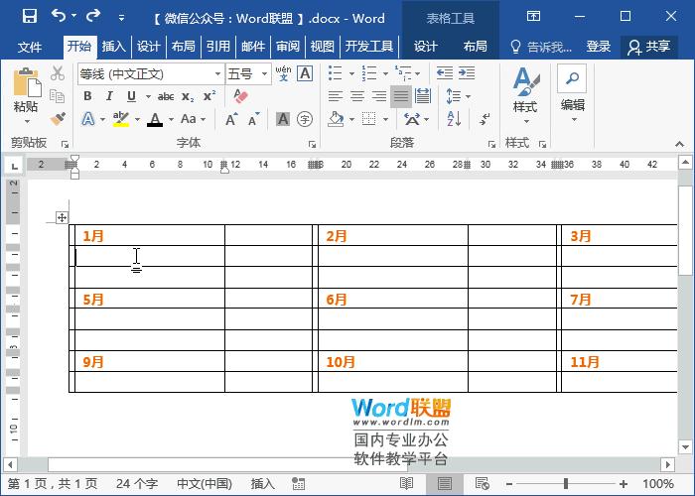Decrease paragraph indent
Viewport: 695px width, 496px height.
[444, 73]
